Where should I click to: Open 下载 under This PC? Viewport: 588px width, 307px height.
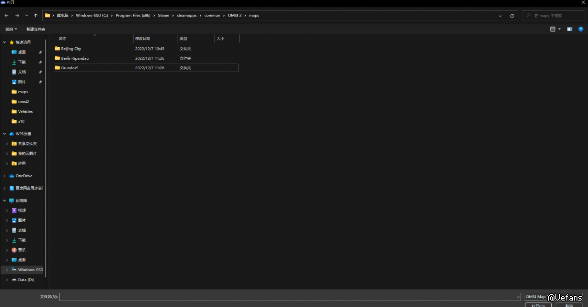coord(22,240)
